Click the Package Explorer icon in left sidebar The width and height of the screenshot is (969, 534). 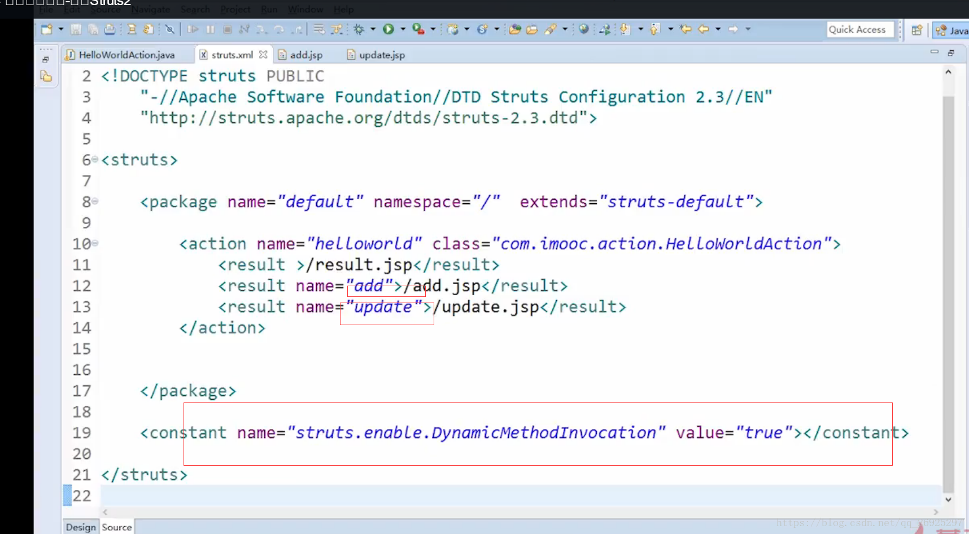[x=46, y=77]
